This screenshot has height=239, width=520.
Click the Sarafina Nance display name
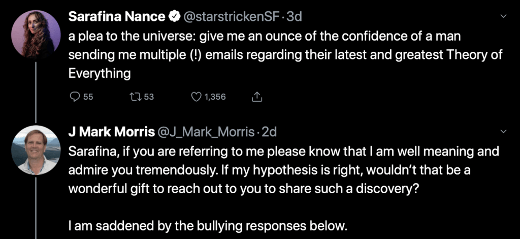117,17
